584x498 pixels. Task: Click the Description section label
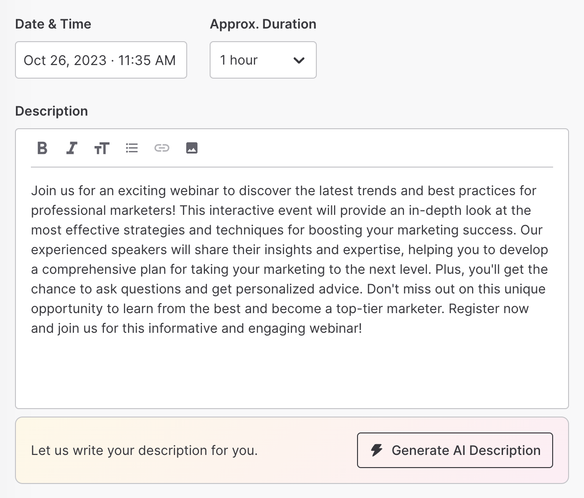[x=51, y=111]
